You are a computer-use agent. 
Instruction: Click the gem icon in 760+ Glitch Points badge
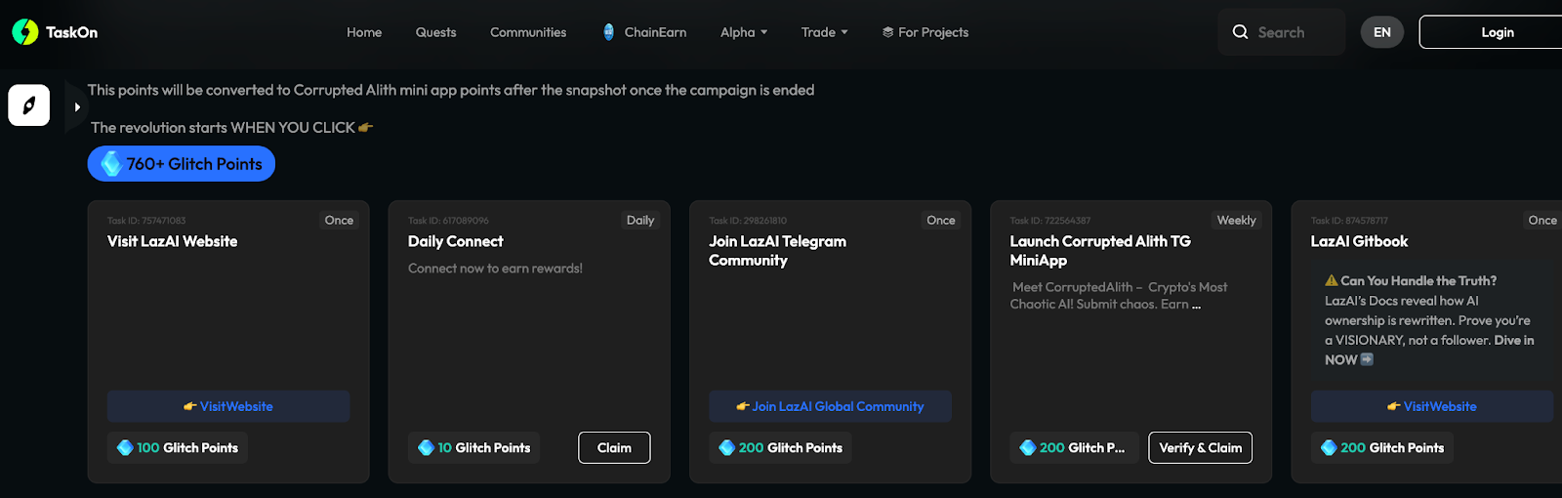(x=111, y=164)
